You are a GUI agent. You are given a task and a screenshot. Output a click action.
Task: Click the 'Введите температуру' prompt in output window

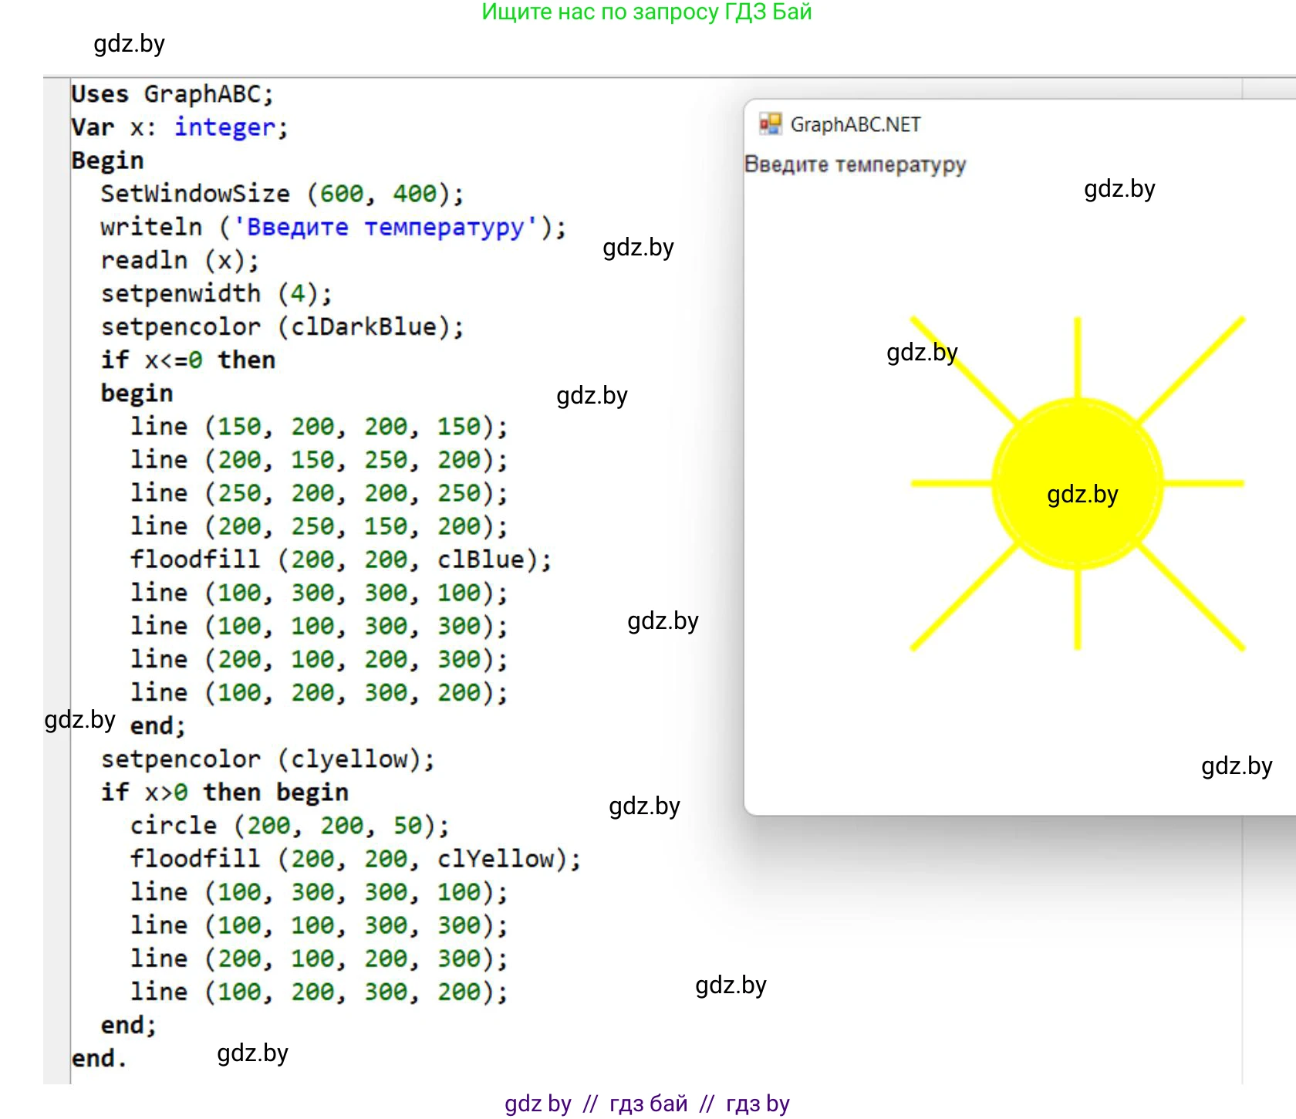coord(855,164)
